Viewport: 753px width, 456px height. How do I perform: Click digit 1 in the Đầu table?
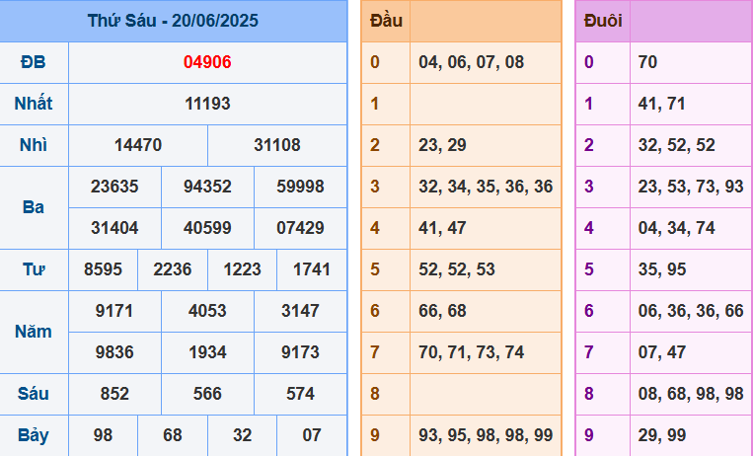point(375,104)
